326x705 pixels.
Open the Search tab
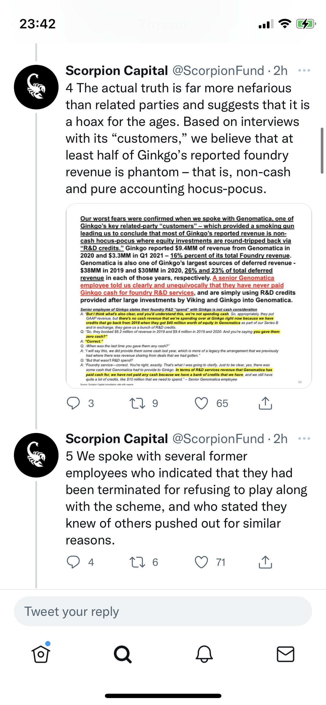coord(123,654)
